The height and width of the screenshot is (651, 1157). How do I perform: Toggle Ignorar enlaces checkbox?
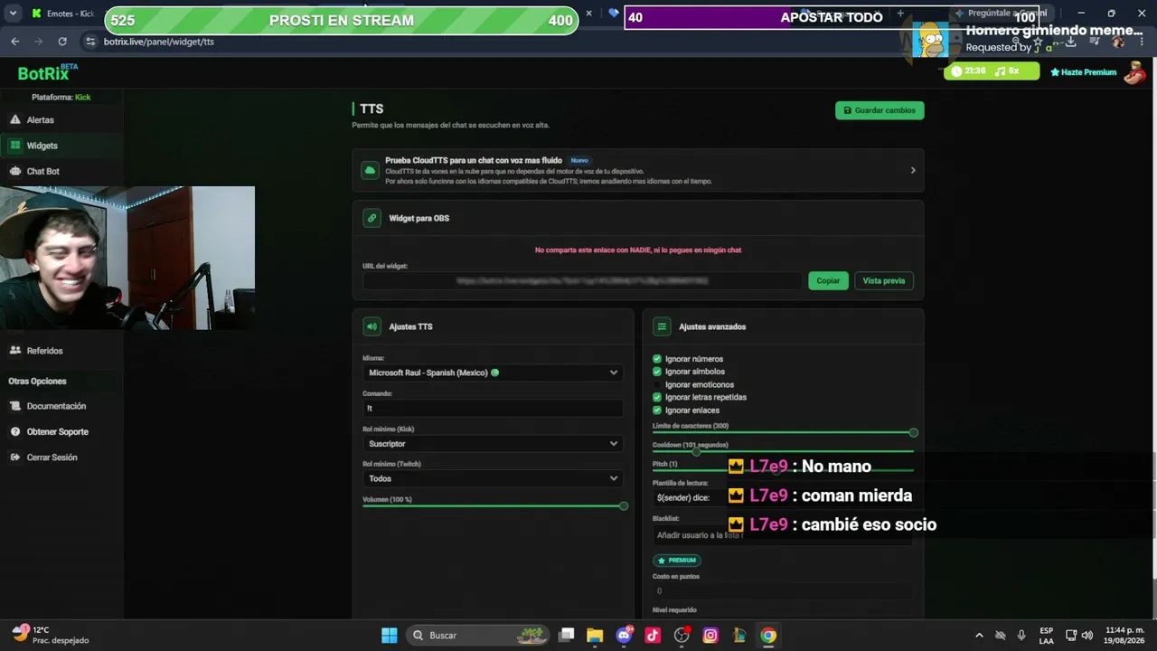coord(657,410)
